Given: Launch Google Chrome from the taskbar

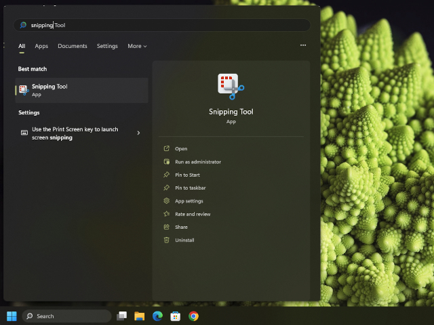Looking at the screenshot, I should 193,316.
